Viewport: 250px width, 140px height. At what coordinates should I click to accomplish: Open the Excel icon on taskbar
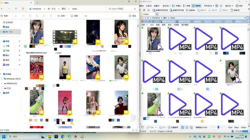69,137
